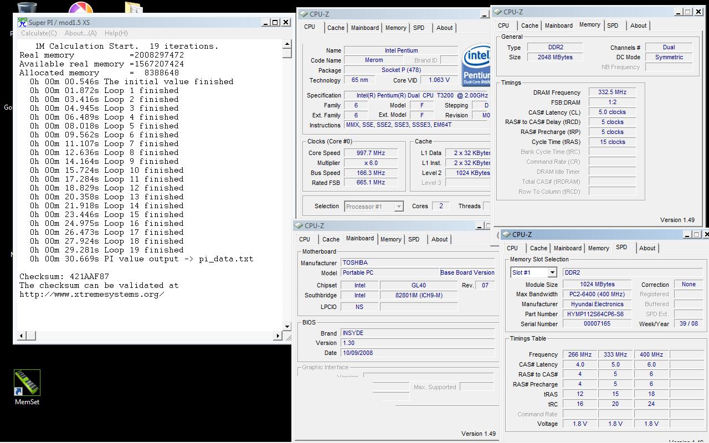Select Cache tab in SPD window
709x443 pixels.
tap(538, 248)
